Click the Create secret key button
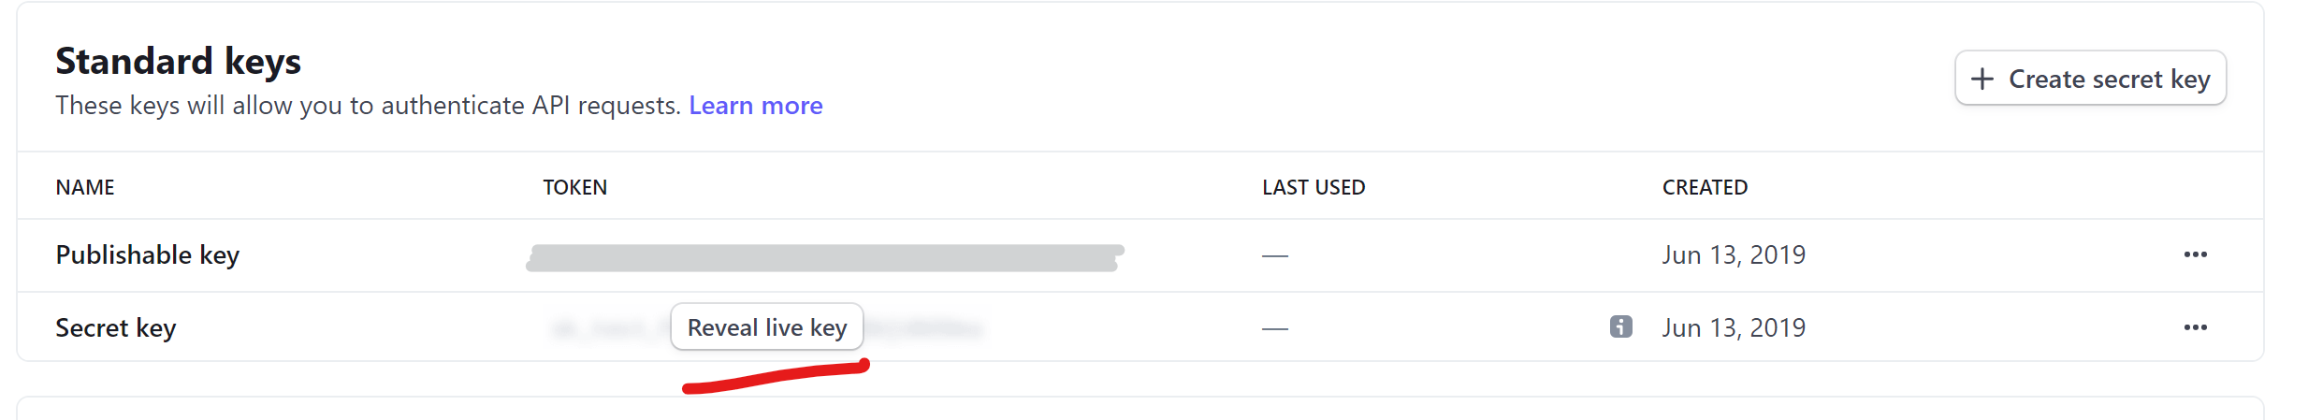 [2090, 79]
